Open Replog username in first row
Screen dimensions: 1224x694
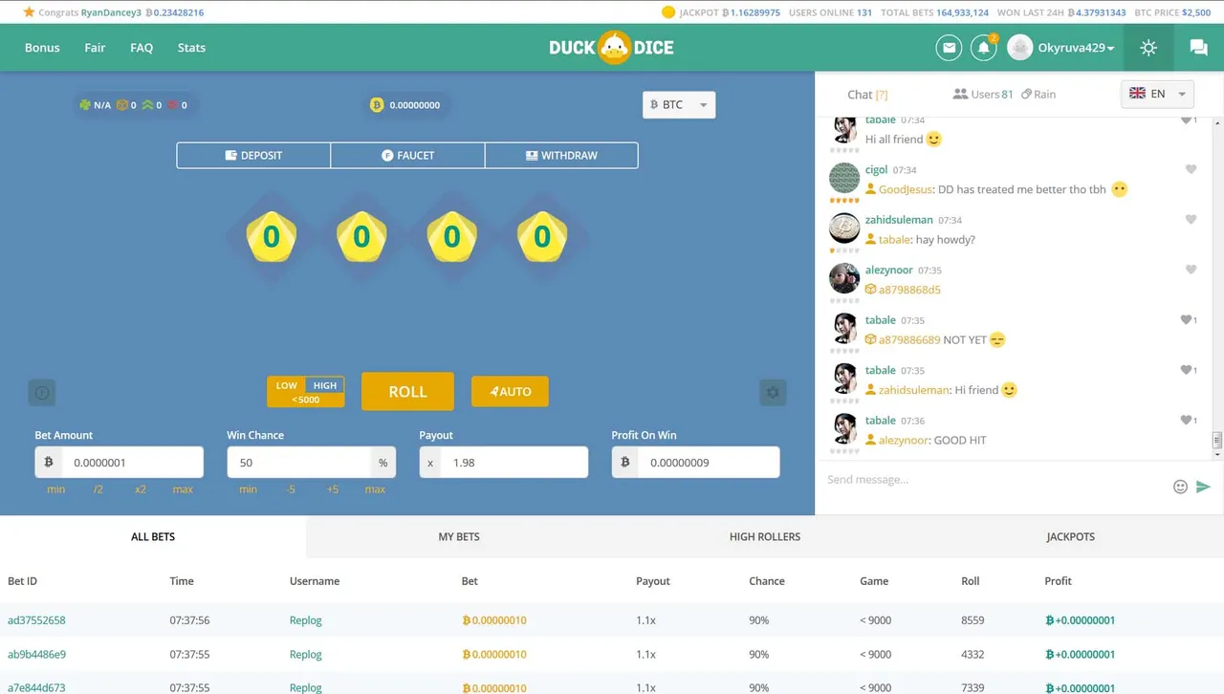(x=306, y=619)
